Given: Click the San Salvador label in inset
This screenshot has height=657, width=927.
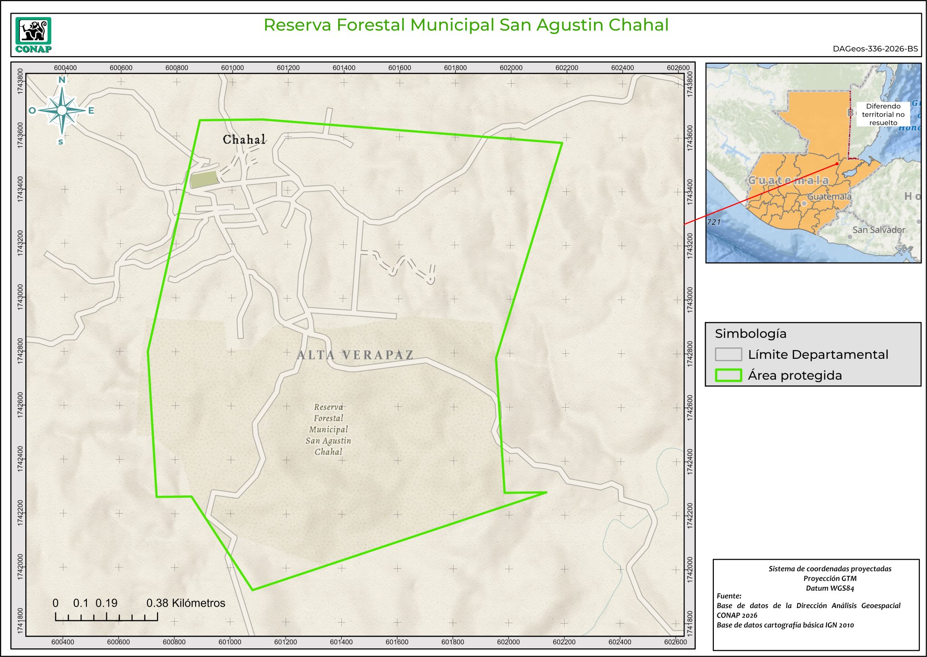Looking at the screenshot, I should (878, 230).
